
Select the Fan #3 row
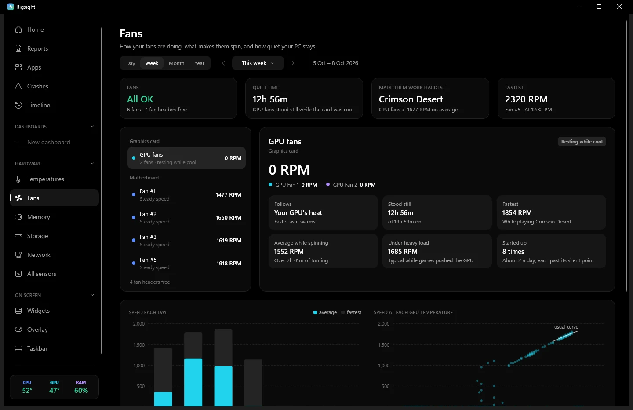186,240
